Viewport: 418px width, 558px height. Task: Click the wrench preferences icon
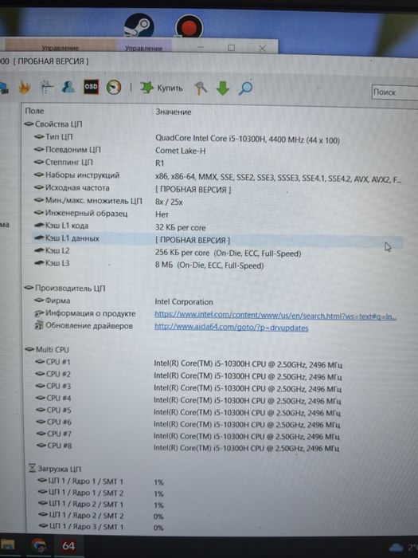(201, 88)
